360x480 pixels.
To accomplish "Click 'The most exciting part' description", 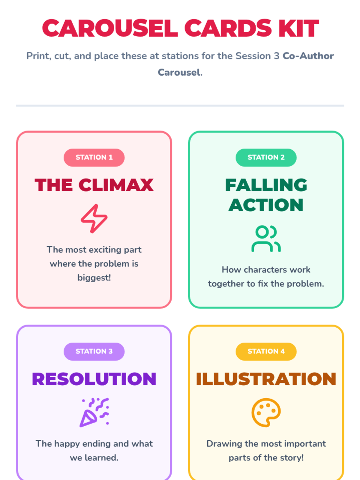I will coord(94,263).
